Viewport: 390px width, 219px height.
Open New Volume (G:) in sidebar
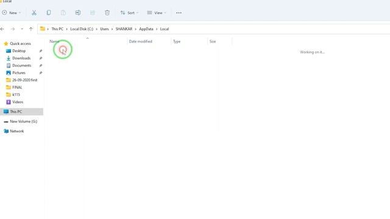pyautogui.click(x=23, y=122)
